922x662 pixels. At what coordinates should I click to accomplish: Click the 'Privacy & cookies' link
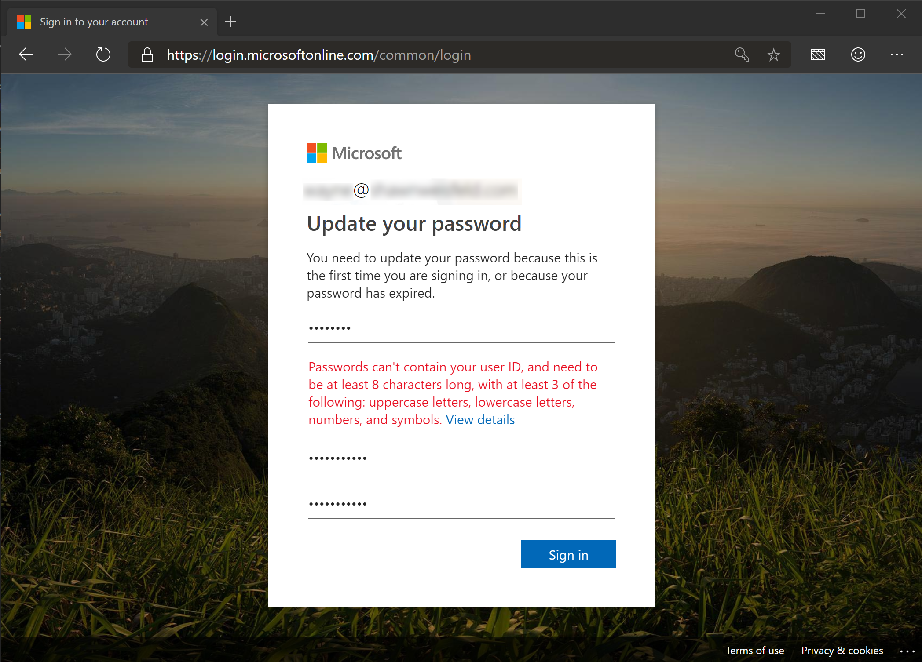(x=842, y=651)
